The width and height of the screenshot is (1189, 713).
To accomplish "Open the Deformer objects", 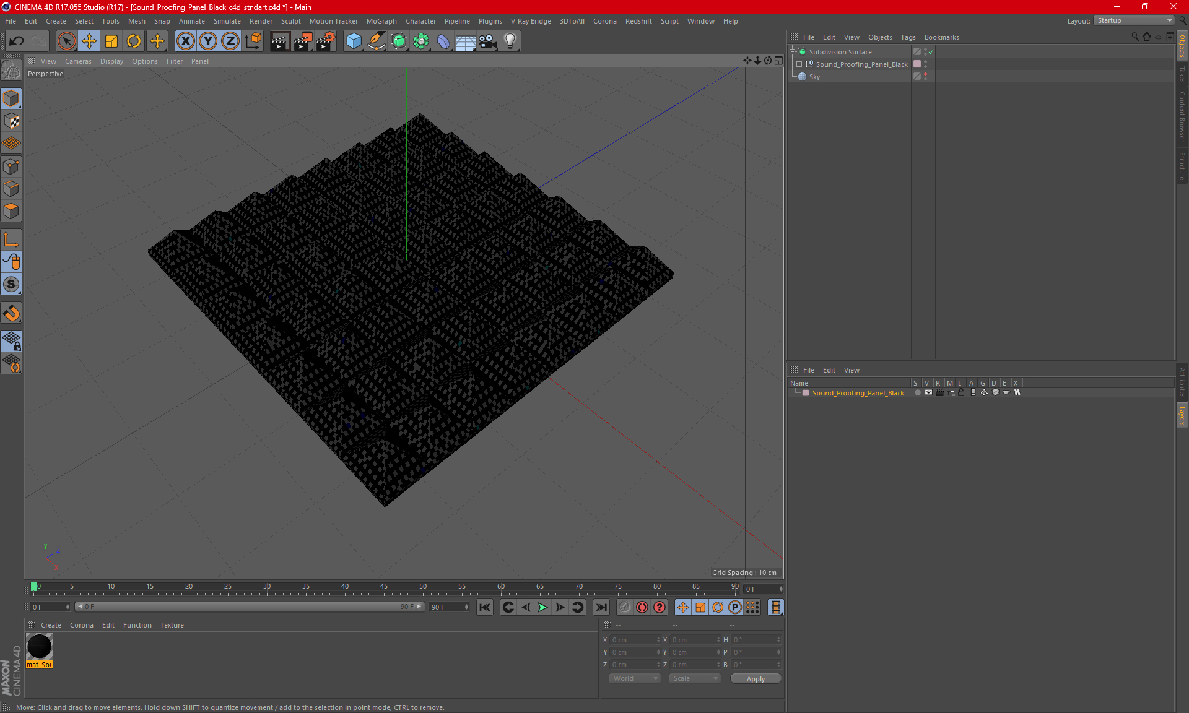I will pos(443,41).
